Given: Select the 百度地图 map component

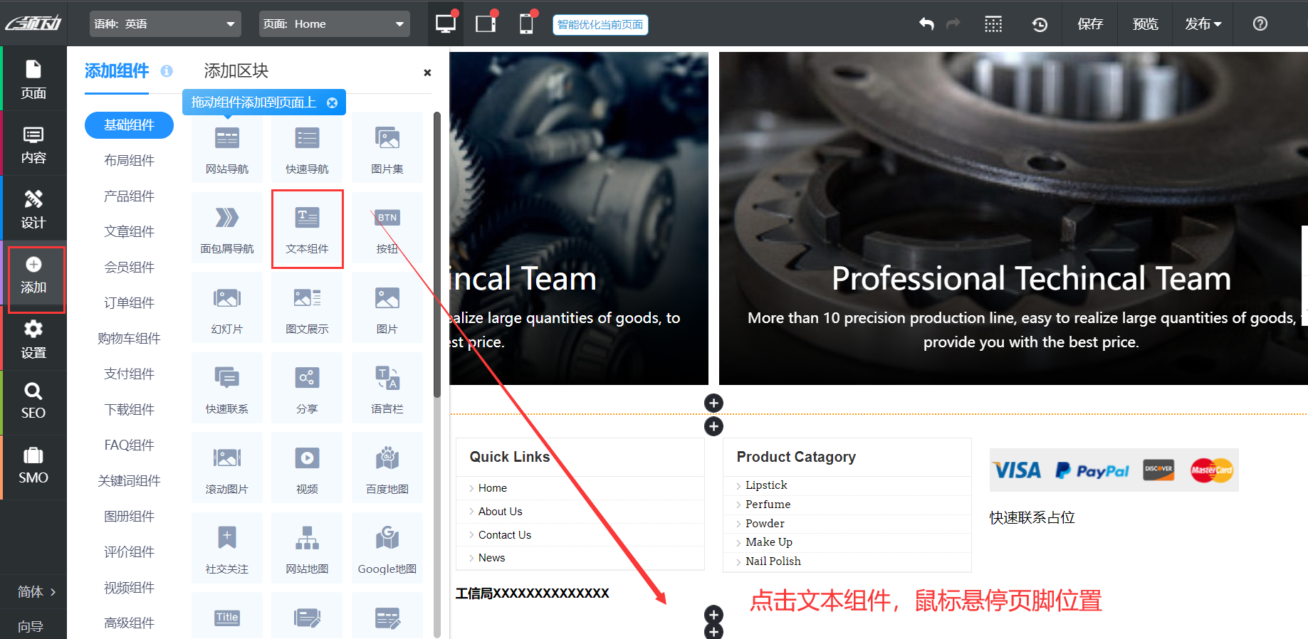Looking at the screenshot, I should pos(387,468).
